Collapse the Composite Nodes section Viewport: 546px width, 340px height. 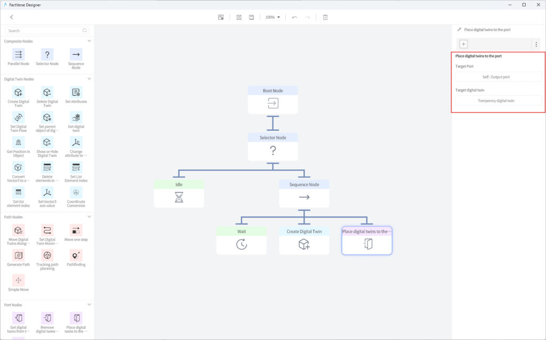(x=89, y=41)
